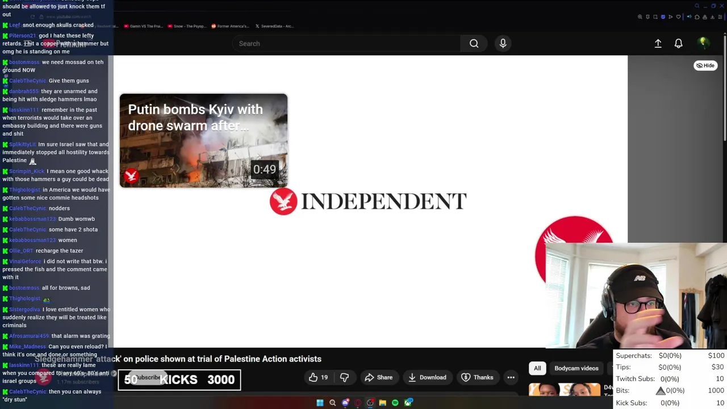Open the three-dot more actions menu
This screenshot has width=727, height=409.
click(x=511, y=377)
